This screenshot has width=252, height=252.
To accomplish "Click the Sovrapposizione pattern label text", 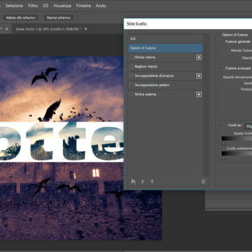I will tap(152, 85).
